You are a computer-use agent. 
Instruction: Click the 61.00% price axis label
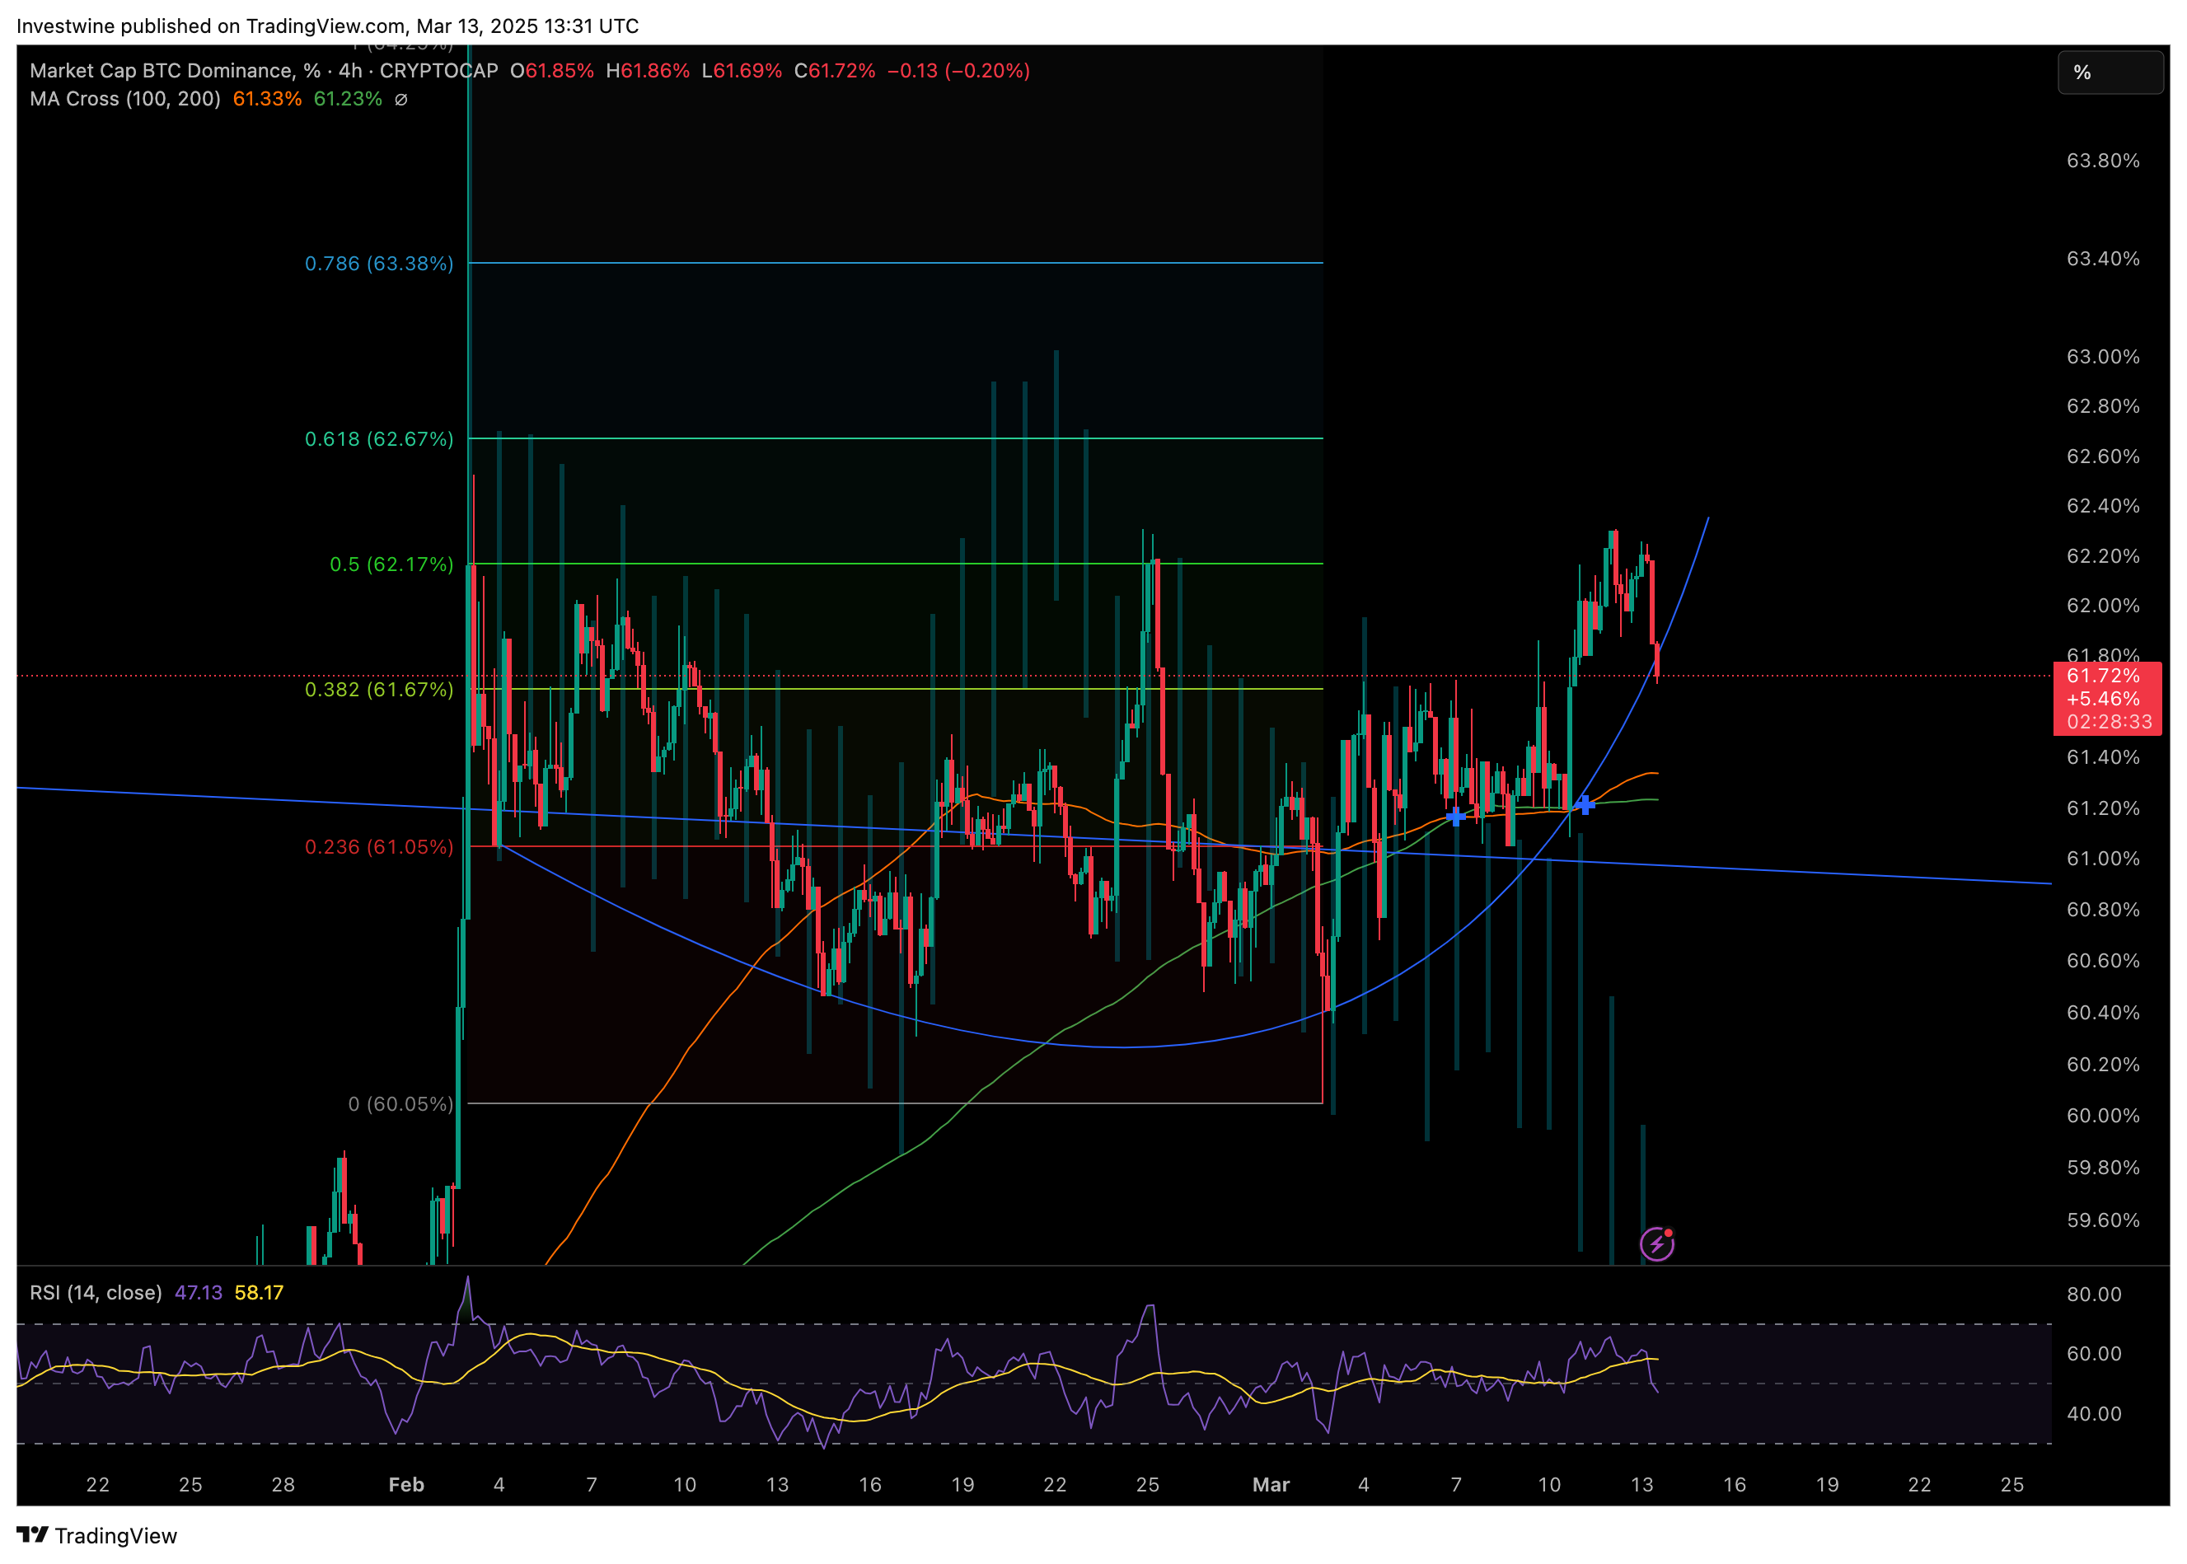pos(2102,858)
